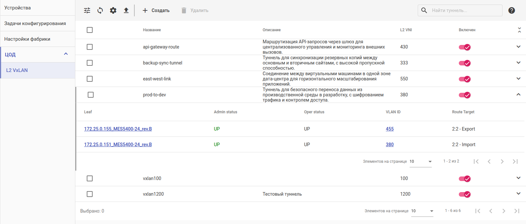Screen dimensions: 526x224
Task: Open Задачи конфигурирования menu item
Action: point(35,23)
